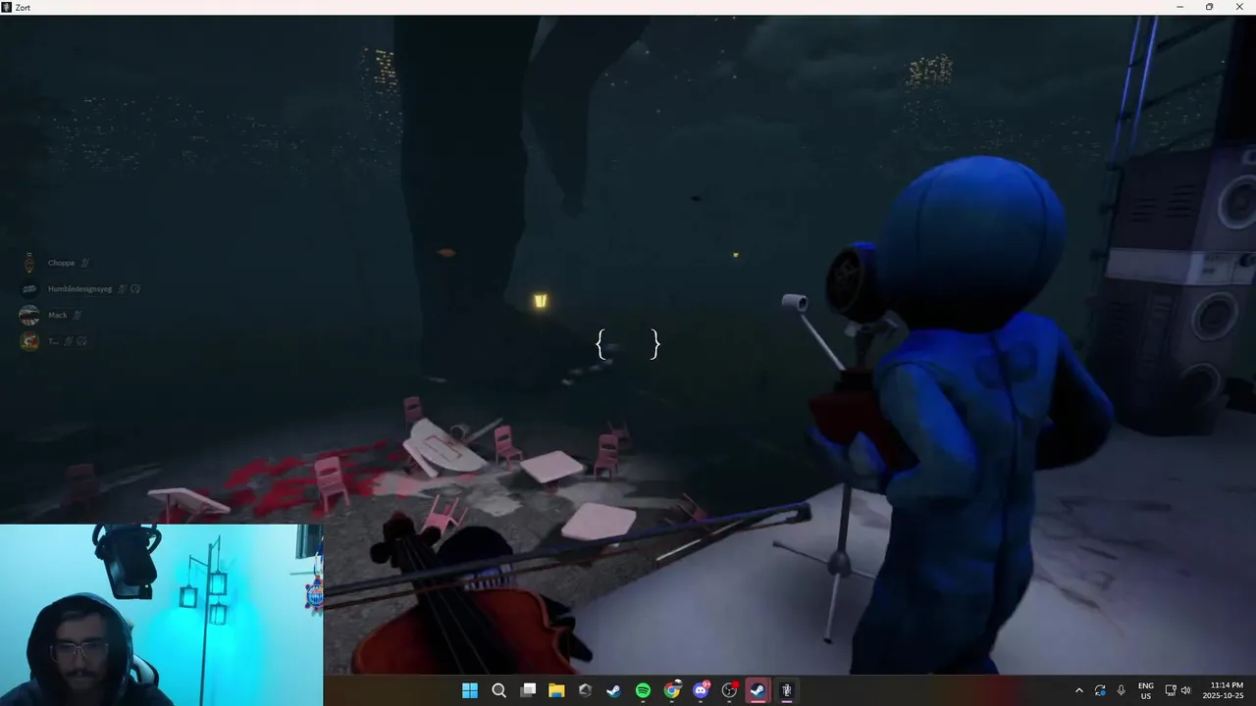The height and width of the screenshot is (706, 1256).
Task: Click Mack's avatar in the player list
Action: click(29, 315)
